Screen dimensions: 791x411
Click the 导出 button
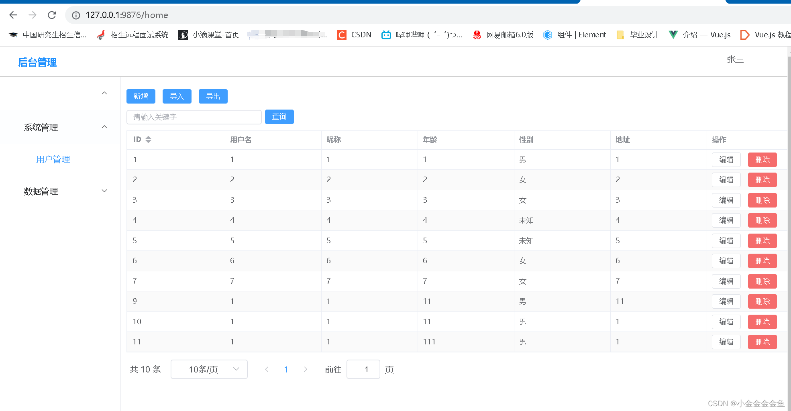[213, 96]
